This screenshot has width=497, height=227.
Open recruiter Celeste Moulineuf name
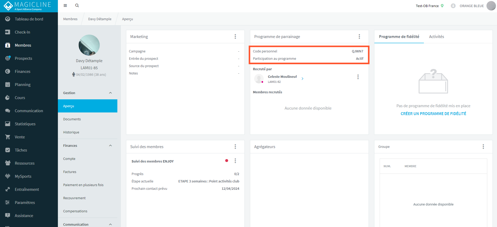click(282, 77)
